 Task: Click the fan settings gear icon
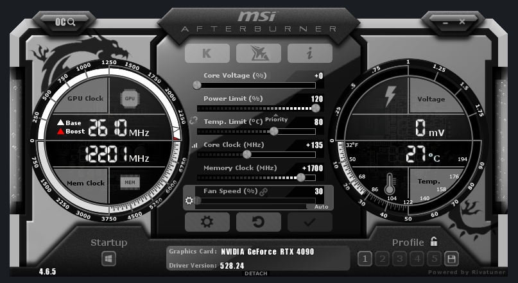tap(189, 201)
